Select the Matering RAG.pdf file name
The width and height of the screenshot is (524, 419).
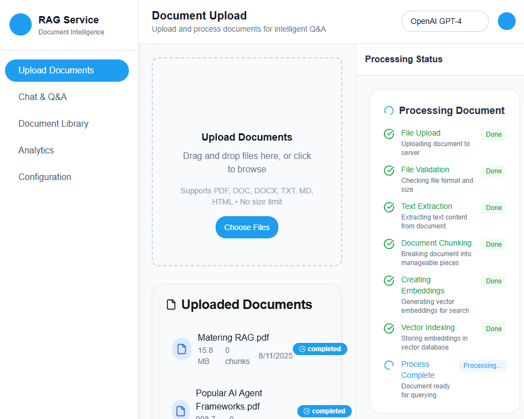click(233, 337)
